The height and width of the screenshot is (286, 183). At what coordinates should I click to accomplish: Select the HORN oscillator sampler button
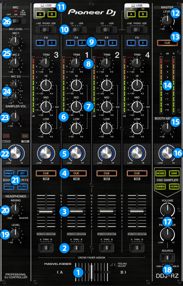174,186
